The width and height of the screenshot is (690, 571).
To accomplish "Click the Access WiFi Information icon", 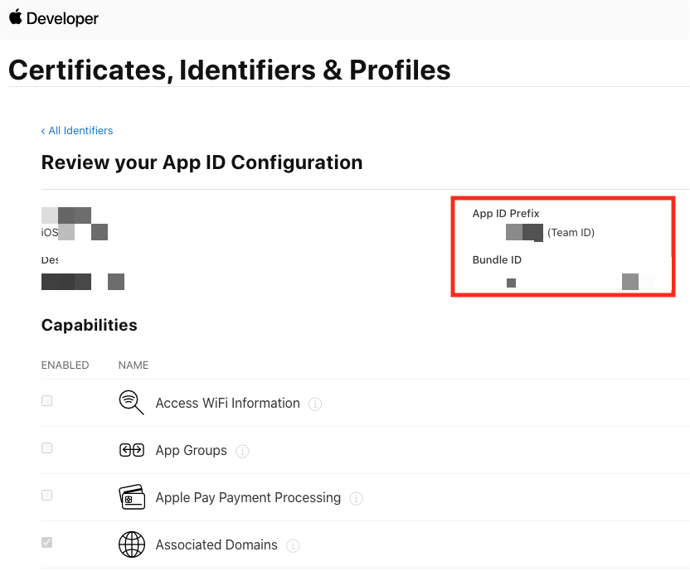I will click(x=132, y=403).
